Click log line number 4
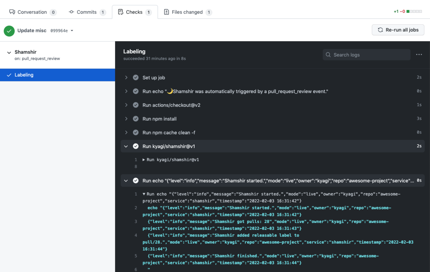The width and height of the screenshot is (430, 272). 135,235
